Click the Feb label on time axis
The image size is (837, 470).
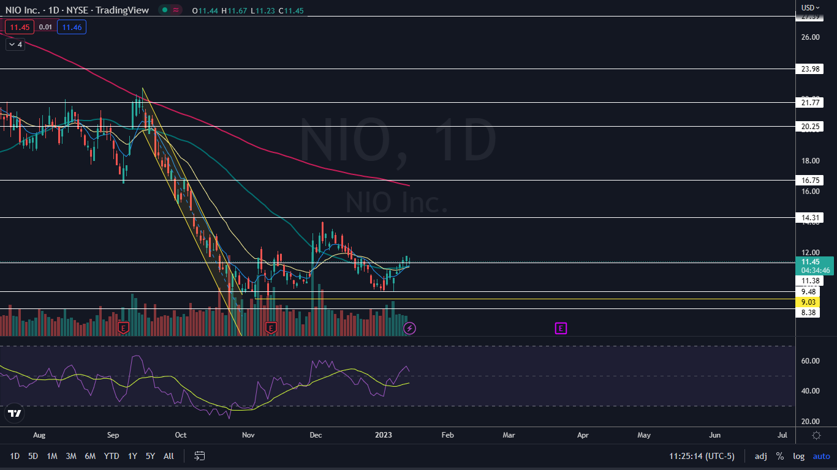tap(448, 435)
